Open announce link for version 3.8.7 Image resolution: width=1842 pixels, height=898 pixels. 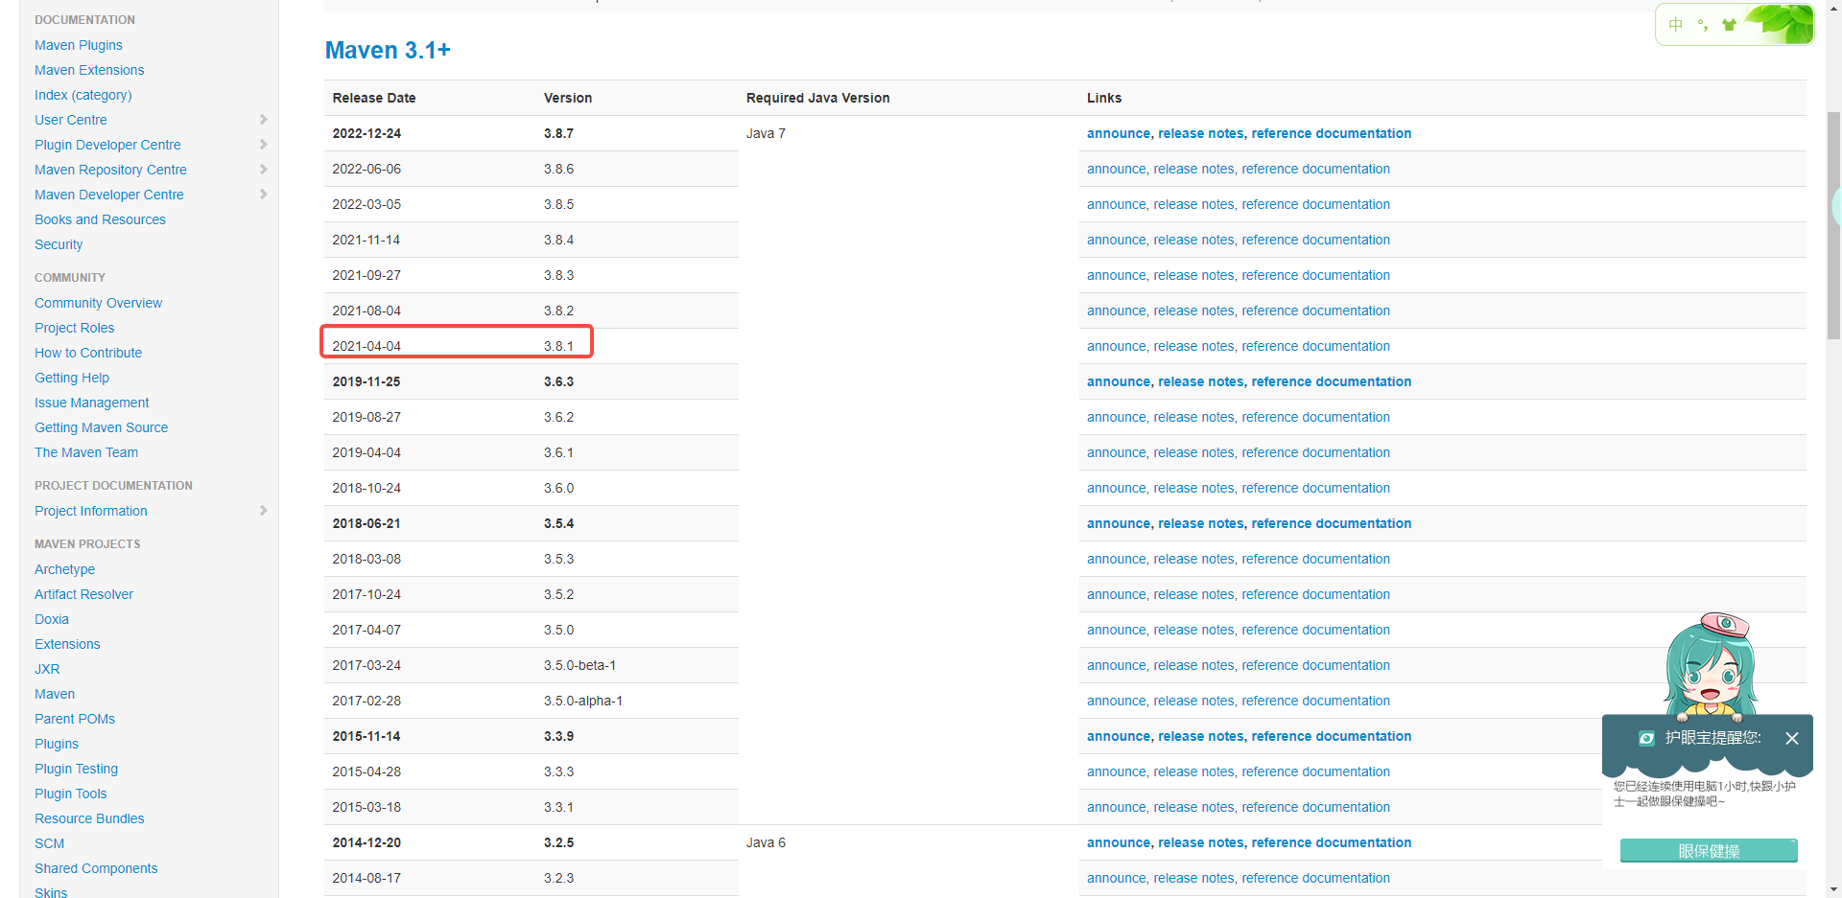1118,133
